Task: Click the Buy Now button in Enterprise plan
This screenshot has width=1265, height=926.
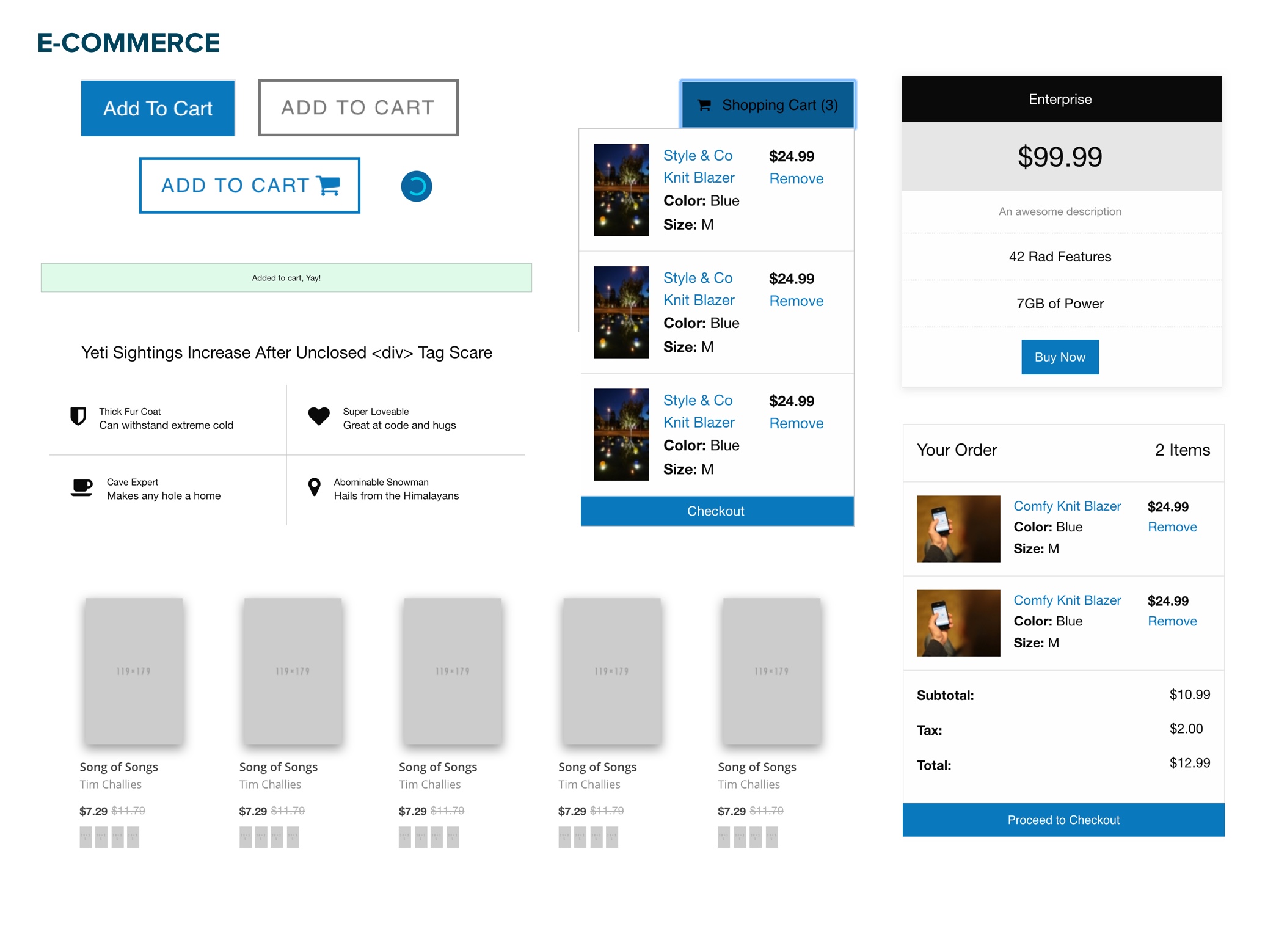Action: coord(1060,357)
